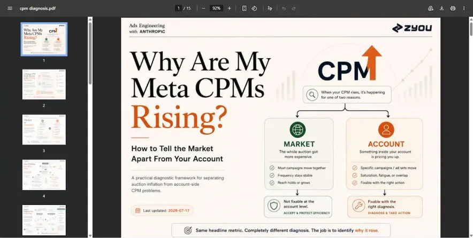Click the zoom out minus button
This screenshot has width=473, height=238.
click(x=203, y=8)
